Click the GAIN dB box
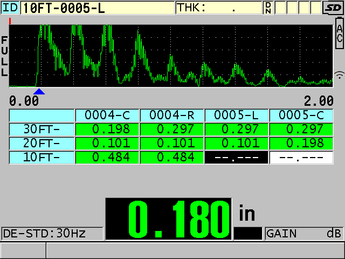 click(304, 234)
